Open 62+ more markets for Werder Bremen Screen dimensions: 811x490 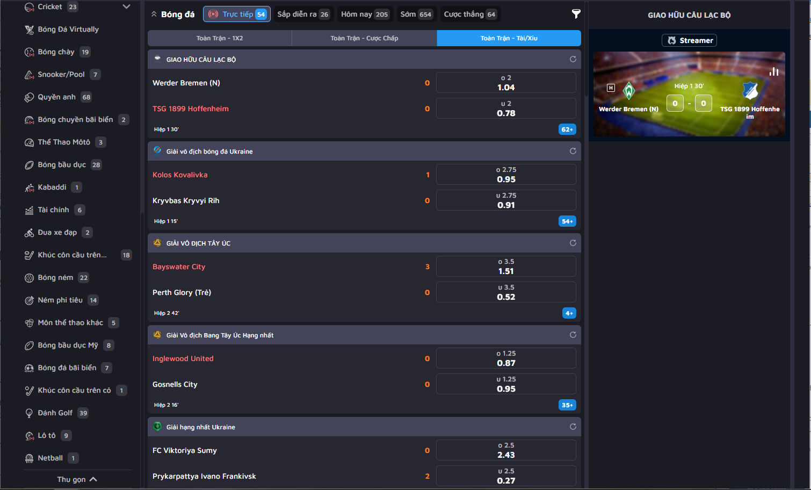pyautogui.click(x=567, y=129)
